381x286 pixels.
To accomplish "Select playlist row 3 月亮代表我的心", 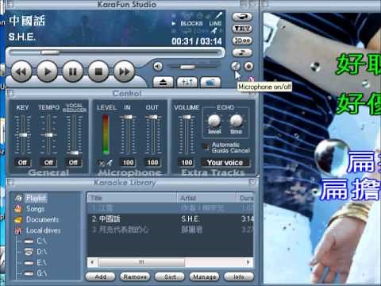I will pos(171,230).
